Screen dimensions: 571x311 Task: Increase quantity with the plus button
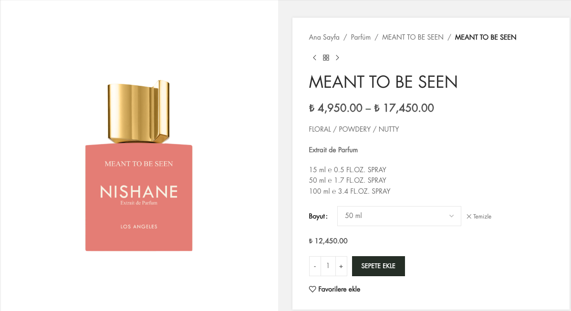341,266
